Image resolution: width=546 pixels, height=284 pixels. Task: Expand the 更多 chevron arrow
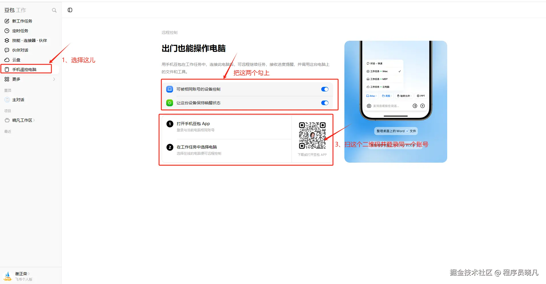[x=54, y=79]
